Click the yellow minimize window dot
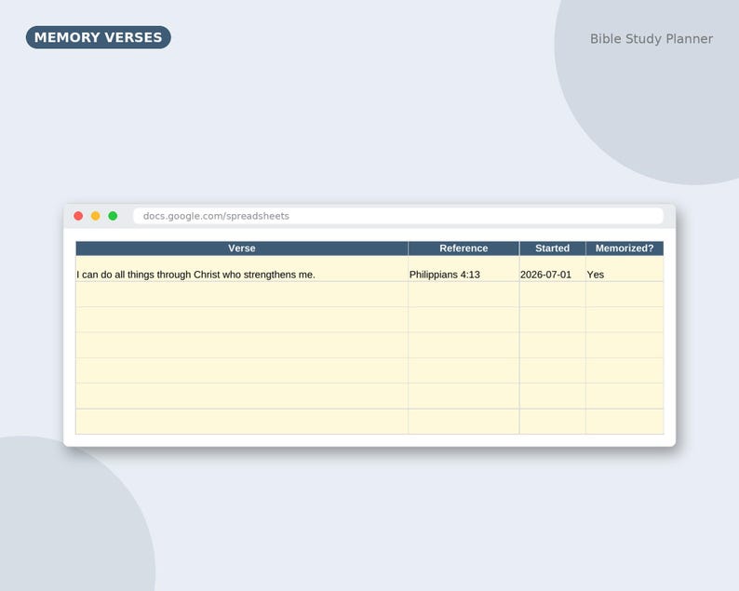739x591 pixels. [95, 216]
